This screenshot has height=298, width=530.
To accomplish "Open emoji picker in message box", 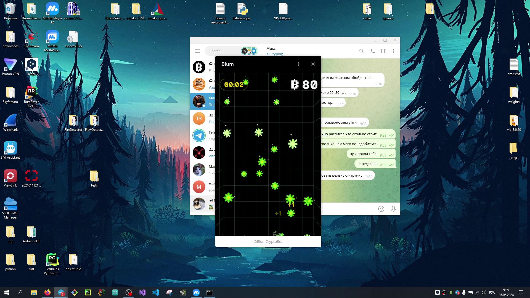I will (x=381, y=209).
